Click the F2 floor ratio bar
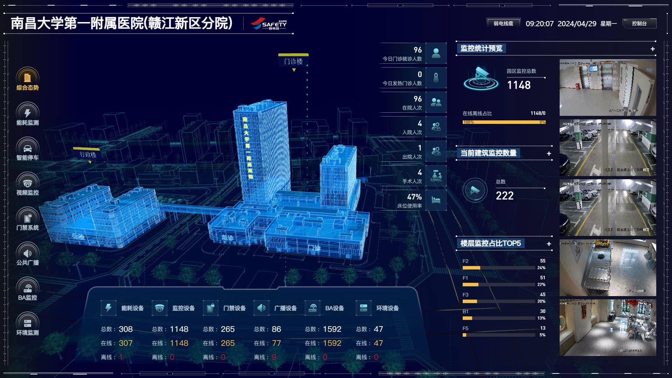 (x=499, y=268)
